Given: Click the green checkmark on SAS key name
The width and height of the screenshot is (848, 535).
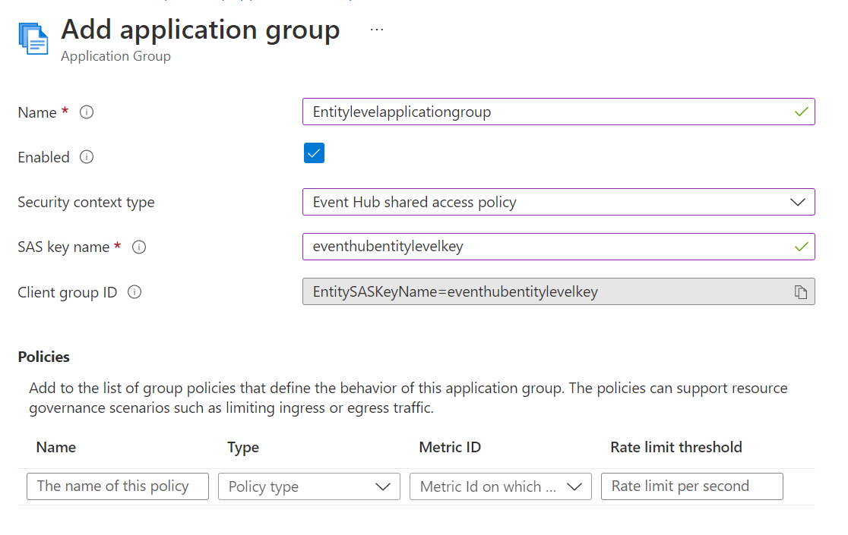Looking at the screenshot, I should point(802,247).
